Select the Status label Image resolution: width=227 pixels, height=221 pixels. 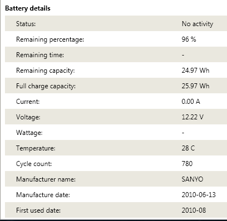point(26,24)
